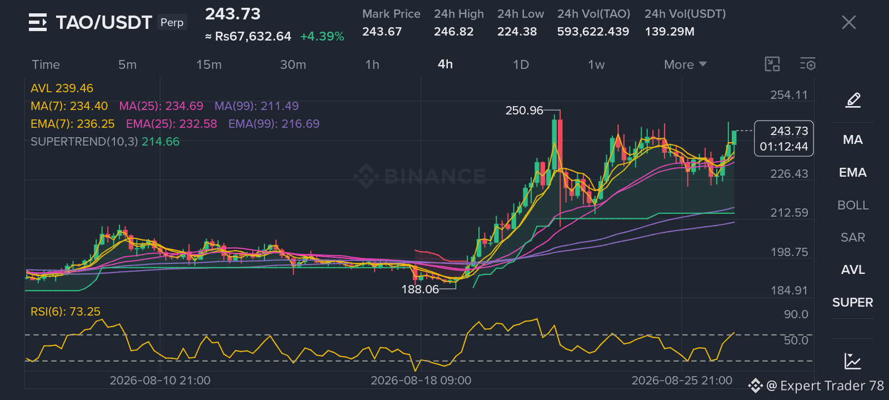The width and height of the screenshot is (889, 400).
Task: Select the 1w timeframe
Action: [x=596, y=64]
